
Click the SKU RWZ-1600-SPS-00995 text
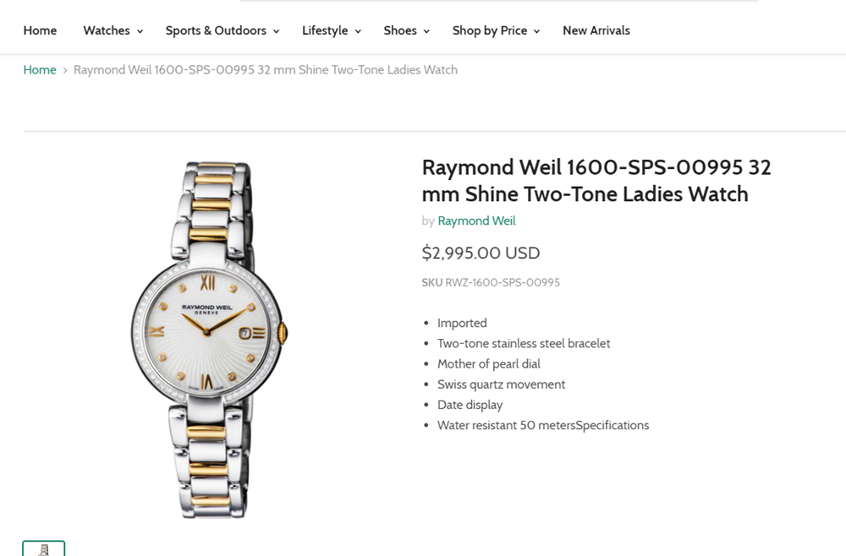(x=491, y=283)
